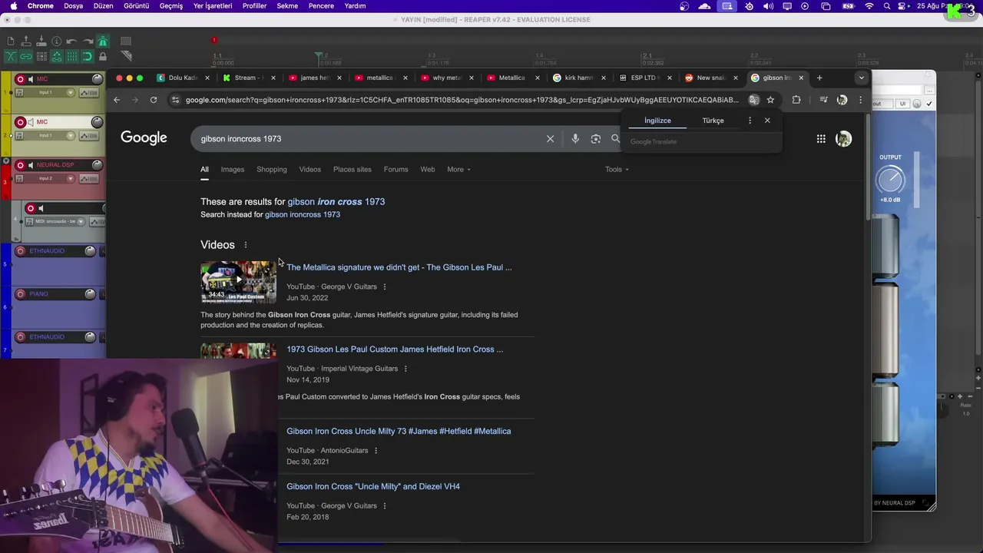Click REAPER's Redo toolbar arrow
Screen dimensions: 983x553
(x=87, y=41)
